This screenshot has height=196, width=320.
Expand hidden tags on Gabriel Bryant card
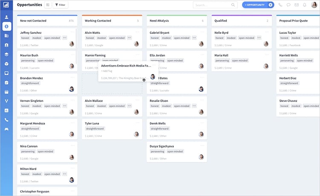tap(194, 38)
